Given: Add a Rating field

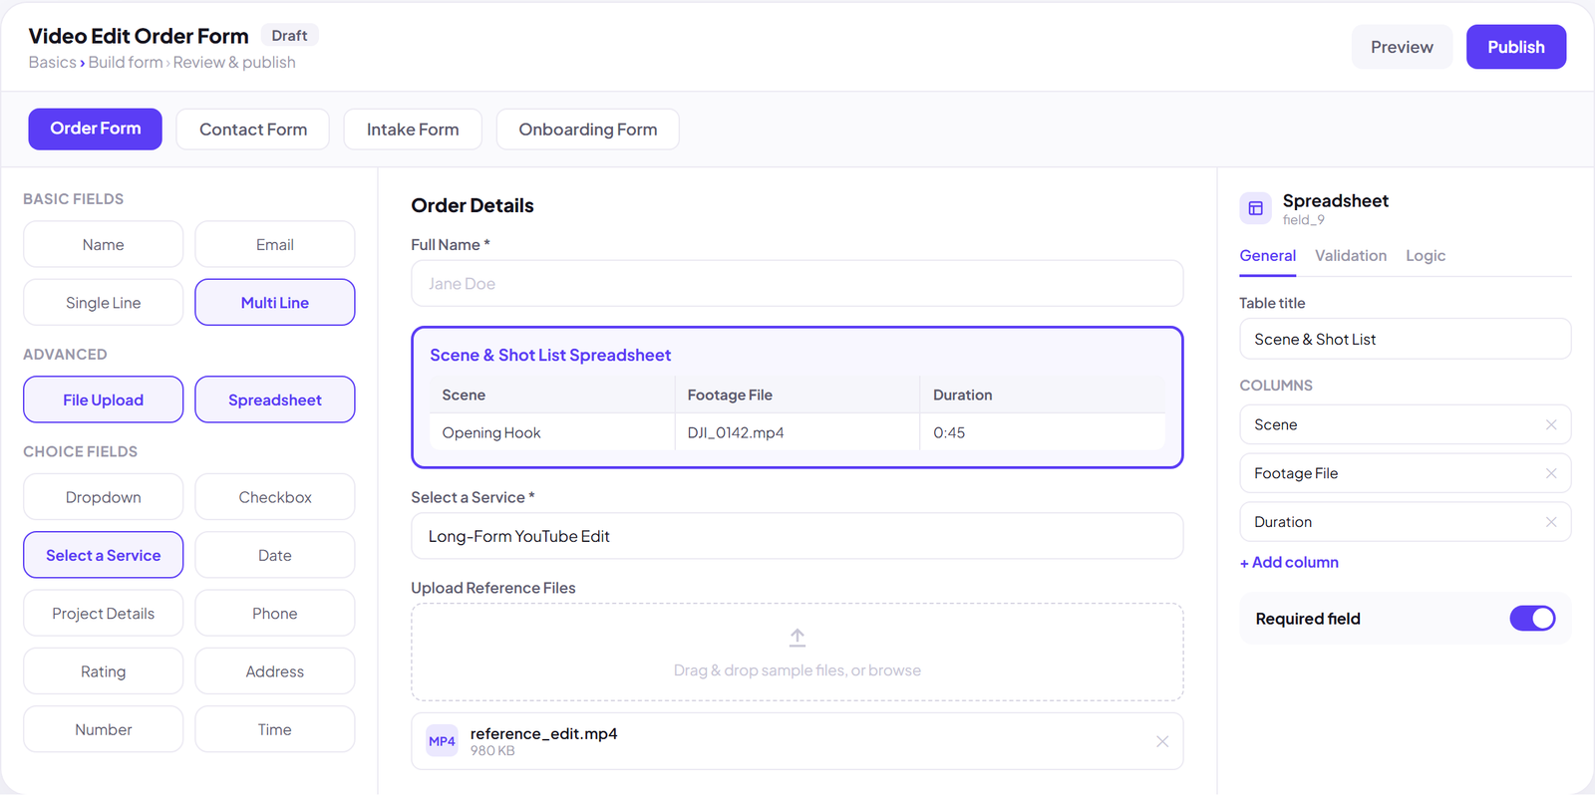Looking at the screenshot, I should point(104,671).
